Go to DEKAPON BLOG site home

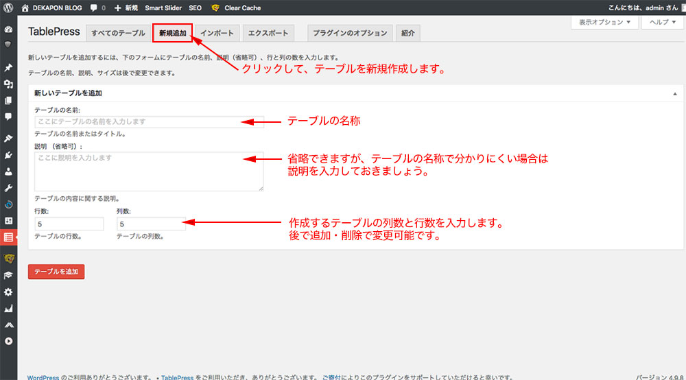[51, 8]
